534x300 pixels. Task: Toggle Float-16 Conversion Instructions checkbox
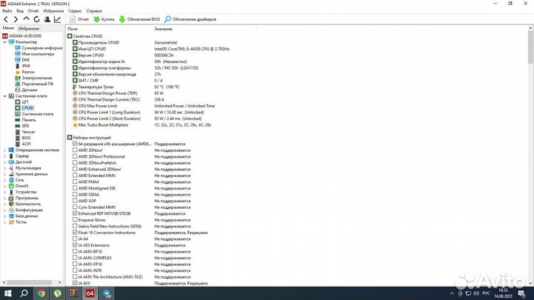click(75, 233)
